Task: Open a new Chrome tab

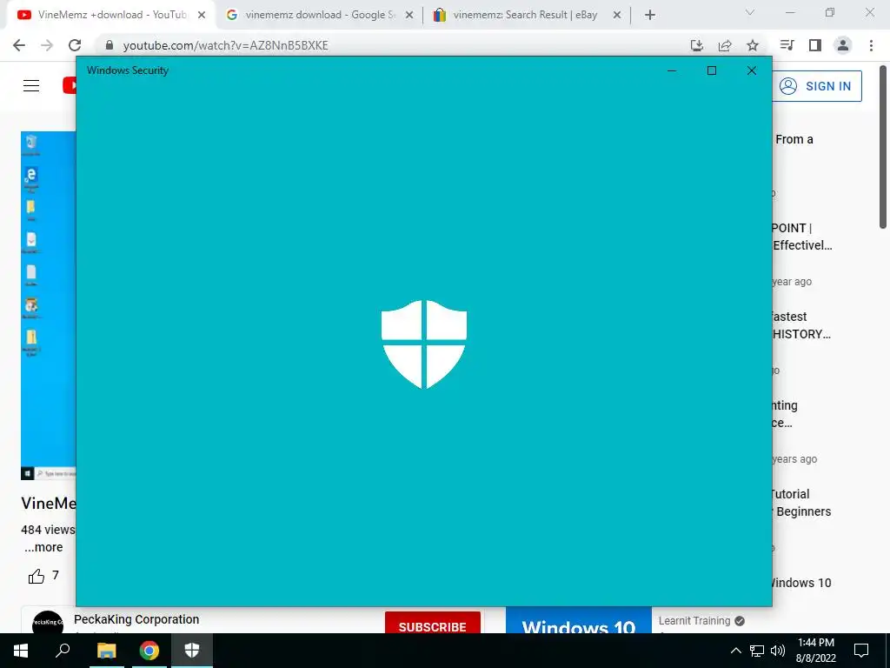Action: [x=650, y=16]
